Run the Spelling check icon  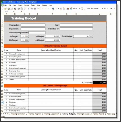[x=25, y=9]
